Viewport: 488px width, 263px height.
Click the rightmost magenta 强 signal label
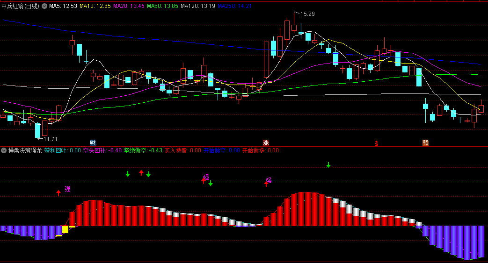(269, 180)
